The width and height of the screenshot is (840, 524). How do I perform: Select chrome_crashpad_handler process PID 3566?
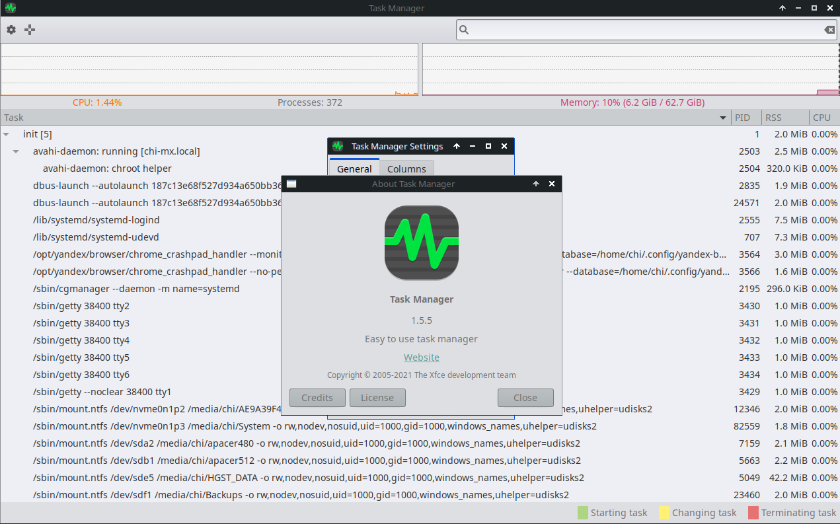coord(420,272)
